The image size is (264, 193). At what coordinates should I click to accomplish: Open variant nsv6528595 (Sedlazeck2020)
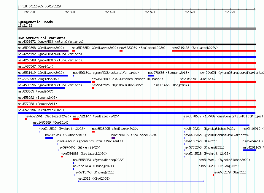[115, 129]
